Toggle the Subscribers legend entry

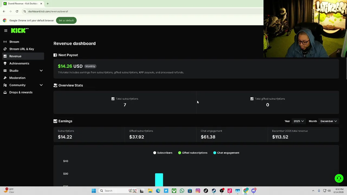coord(163,153)
